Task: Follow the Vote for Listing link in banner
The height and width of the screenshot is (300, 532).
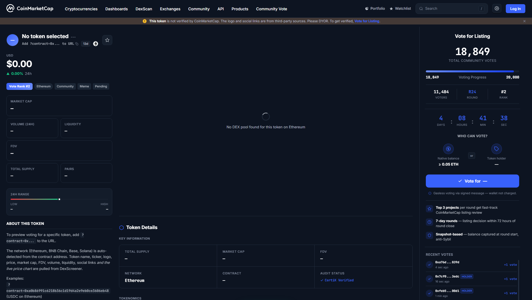Action: [367, 21]
